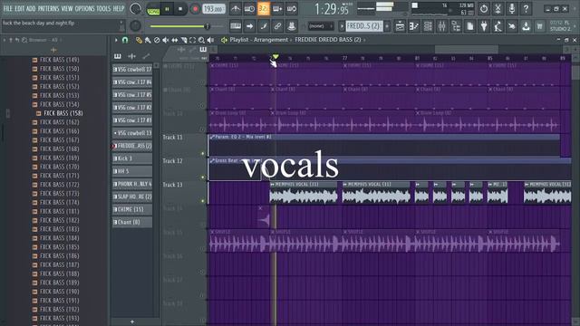Click the main volume knob
This screenshot has height=326, width=580.
[x=135, y=9]
